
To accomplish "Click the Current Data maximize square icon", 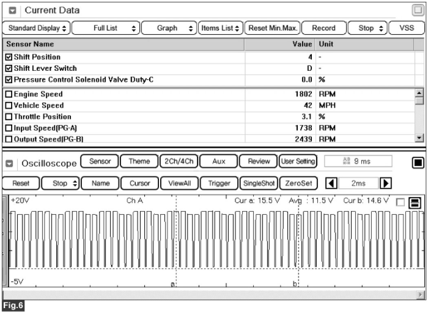I will point(417,11).
